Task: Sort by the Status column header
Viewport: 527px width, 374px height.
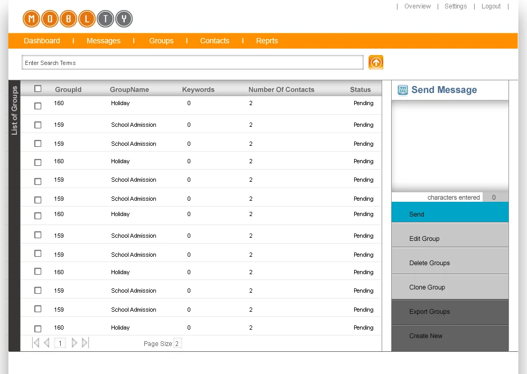Action: coord(360,89)
